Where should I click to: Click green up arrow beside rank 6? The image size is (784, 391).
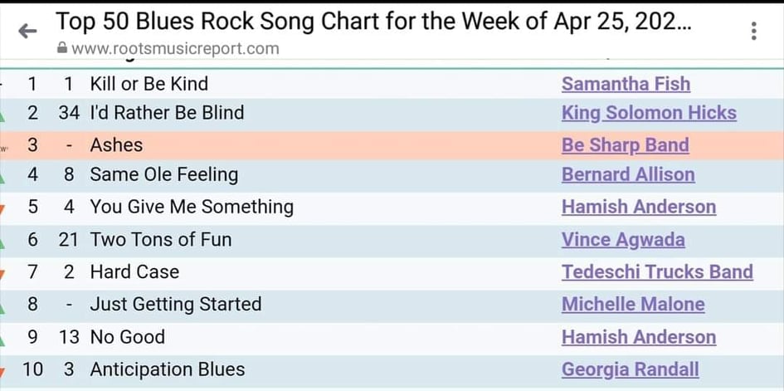coord(2,243)
